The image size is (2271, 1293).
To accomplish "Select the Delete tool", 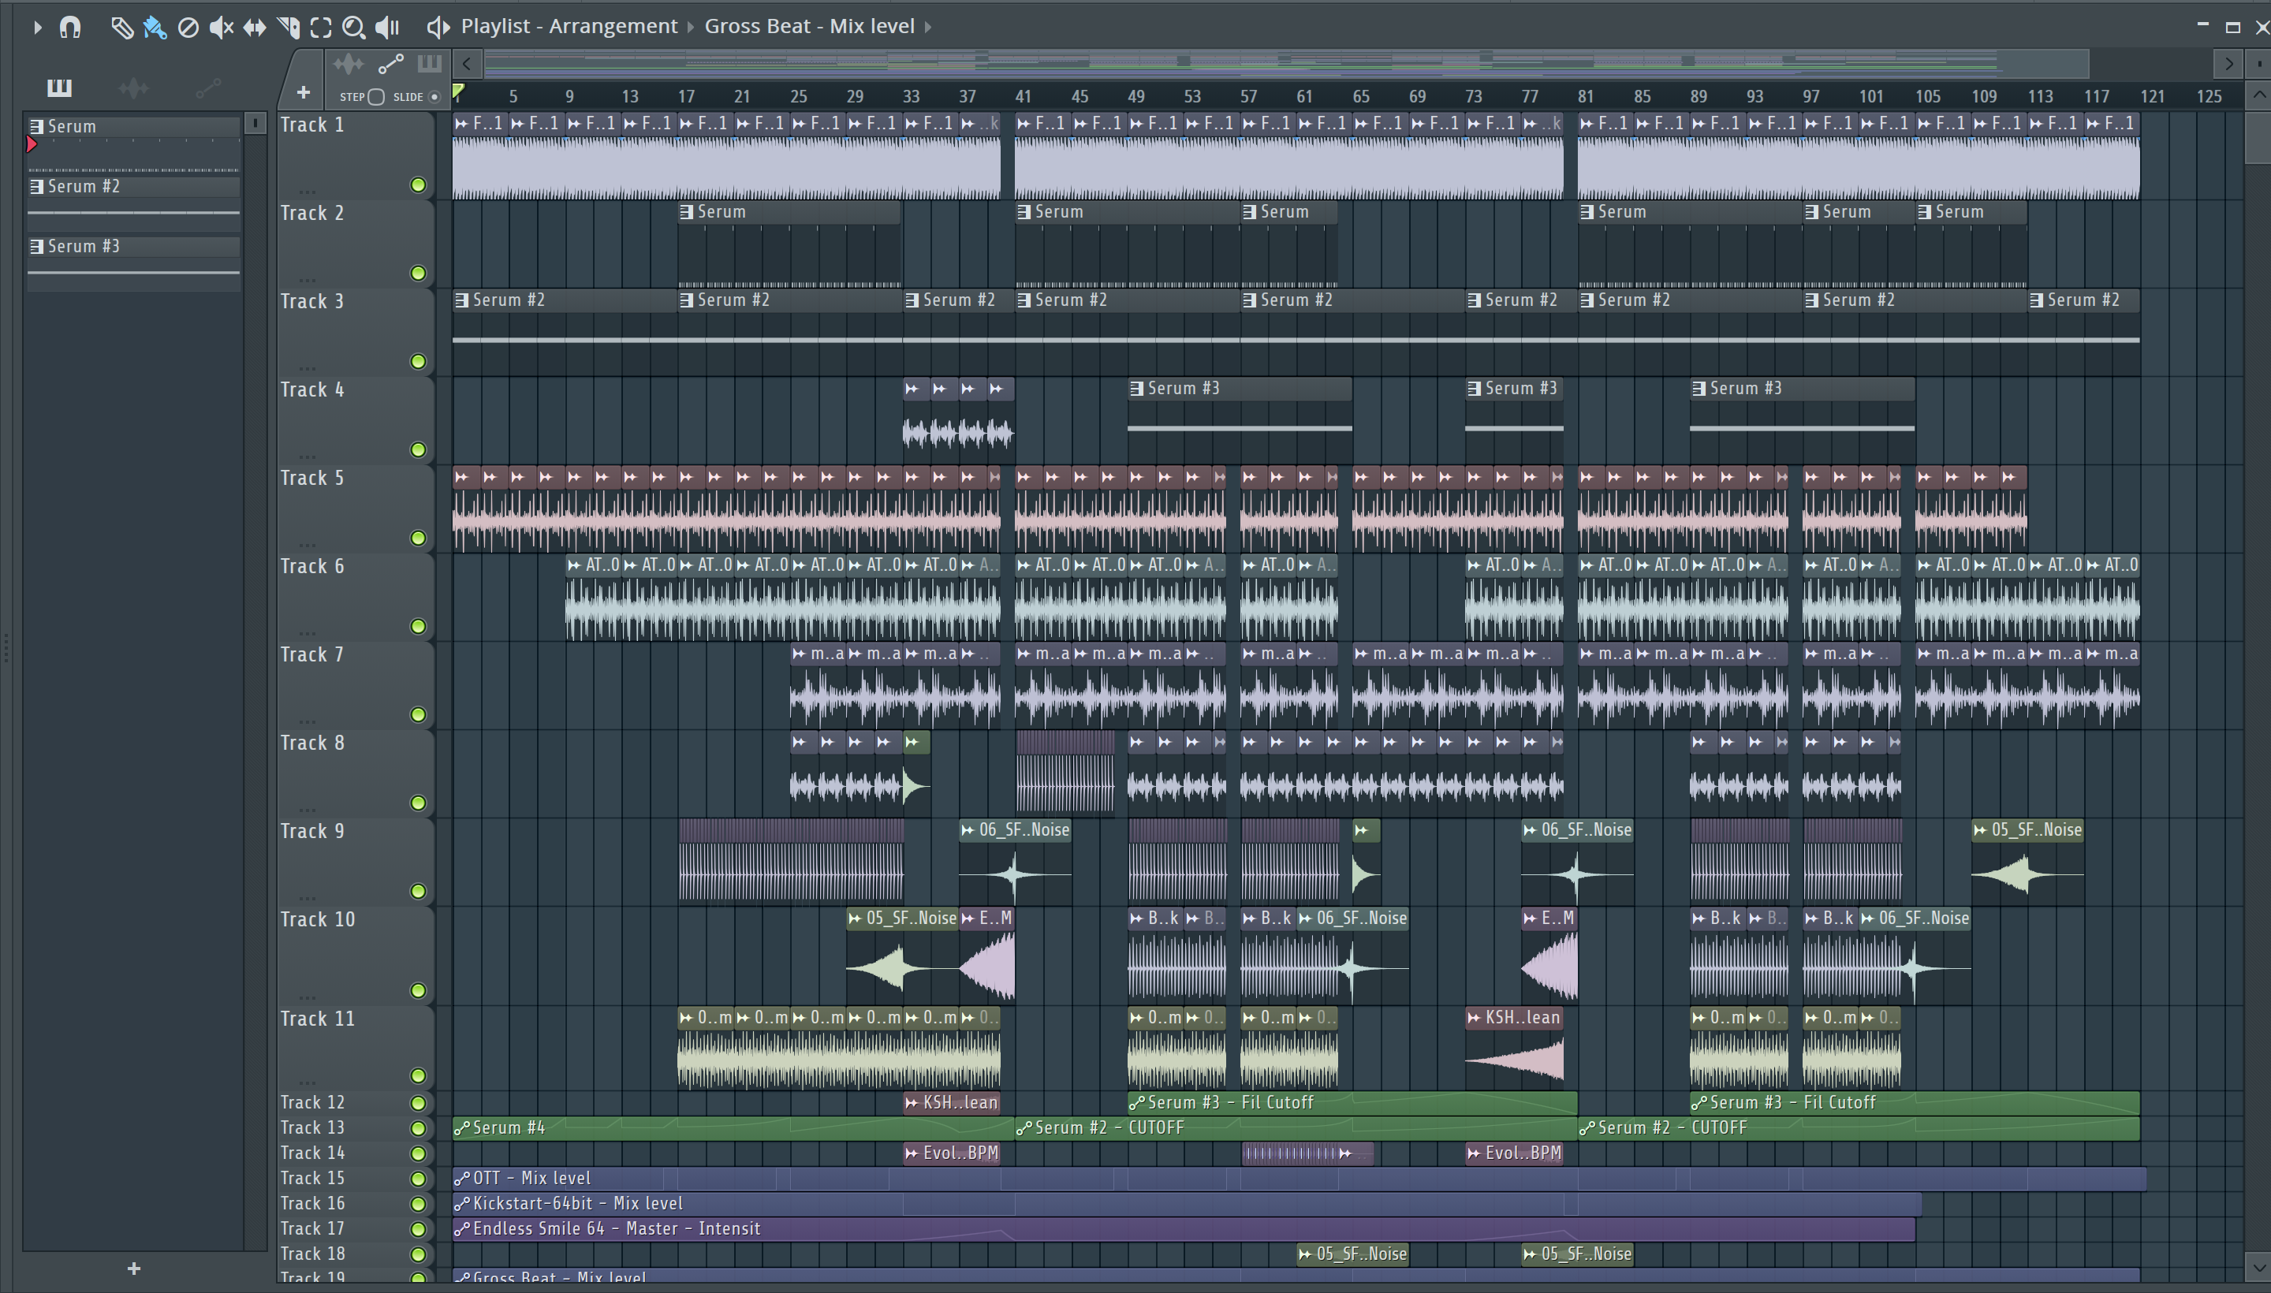I will tap(188, 28).
